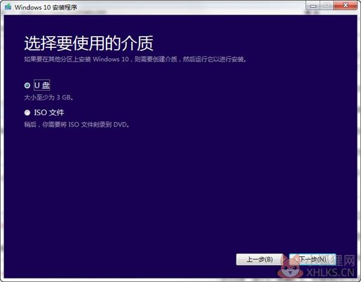Click the text 大小至少为 3 GB。
The image size is (361, 282).
[x=49, y=97]
